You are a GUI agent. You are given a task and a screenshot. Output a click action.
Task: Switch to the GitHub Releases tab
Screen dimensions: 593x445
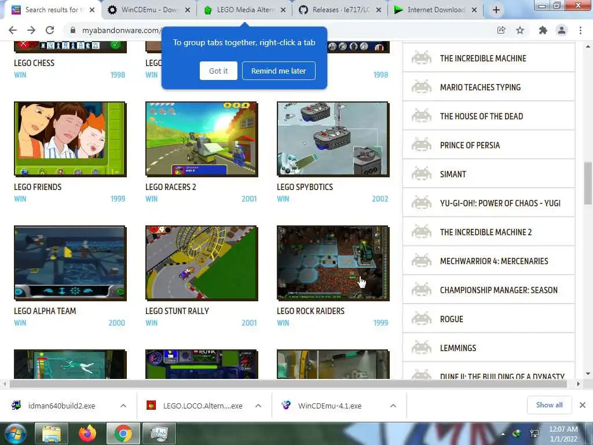tap(339, 10)
